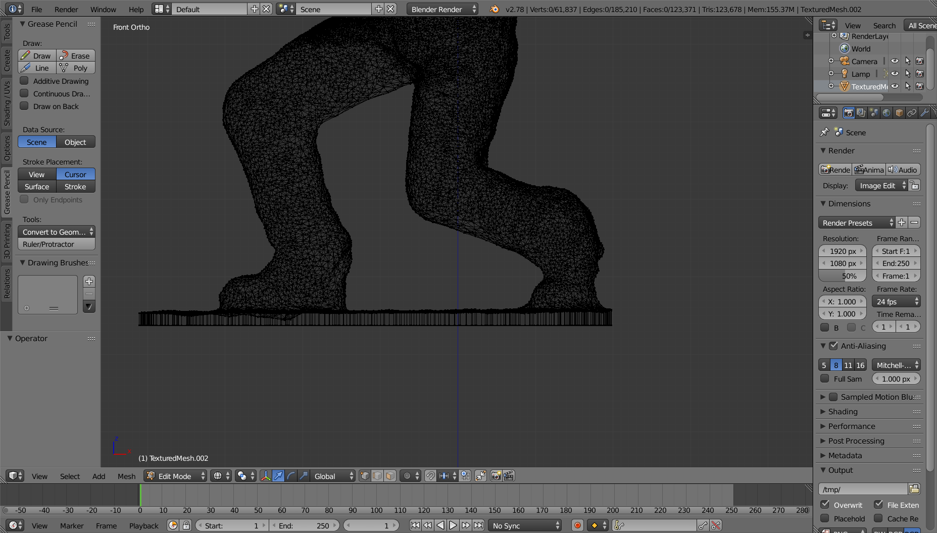Open the Select menu in 3D view header

tap(70, 476)
